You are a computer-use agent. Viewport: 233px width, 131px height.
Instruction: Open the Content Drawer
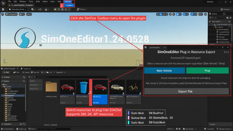point(7,129)
